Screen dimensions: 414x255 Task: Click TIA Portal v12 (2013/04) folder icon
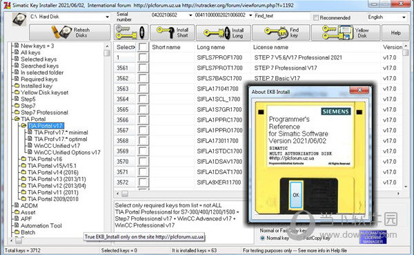pyautogui.click(x=23, y=185)
